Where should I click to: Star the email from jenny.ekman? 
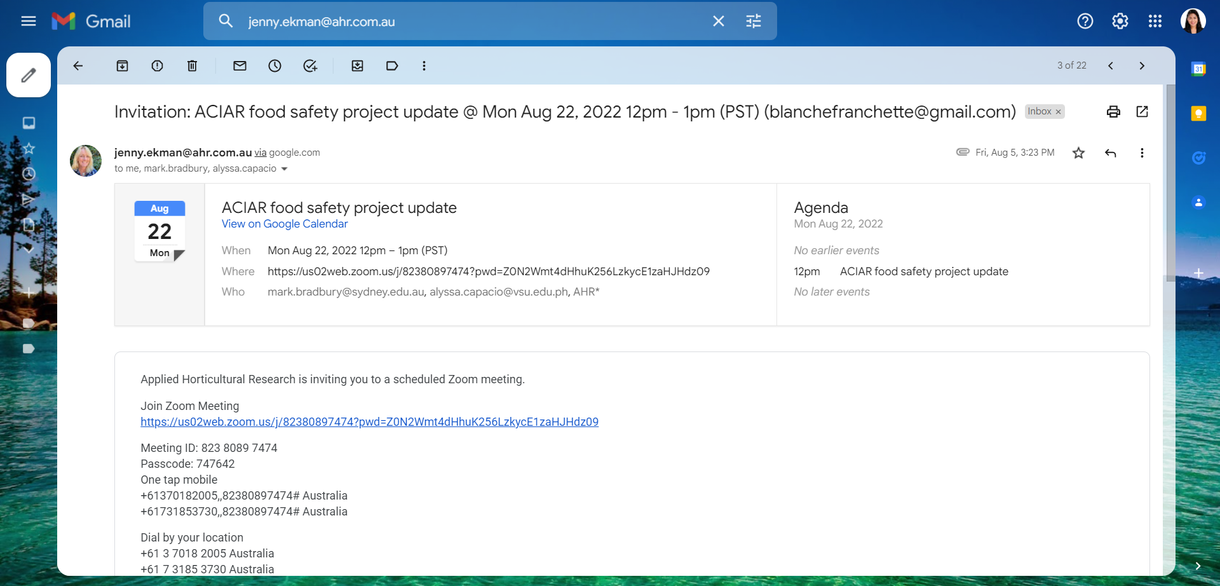click(x=1078, y=153)
